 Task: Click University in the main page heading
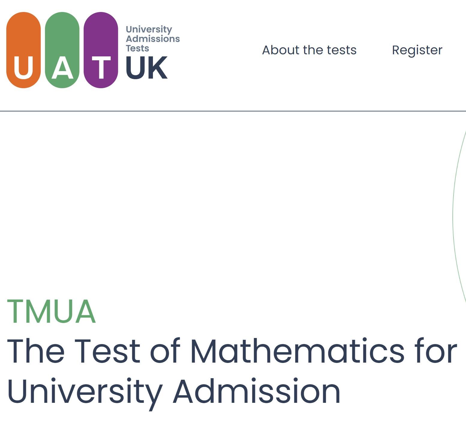pyautogui.click(x=85, y=392)
